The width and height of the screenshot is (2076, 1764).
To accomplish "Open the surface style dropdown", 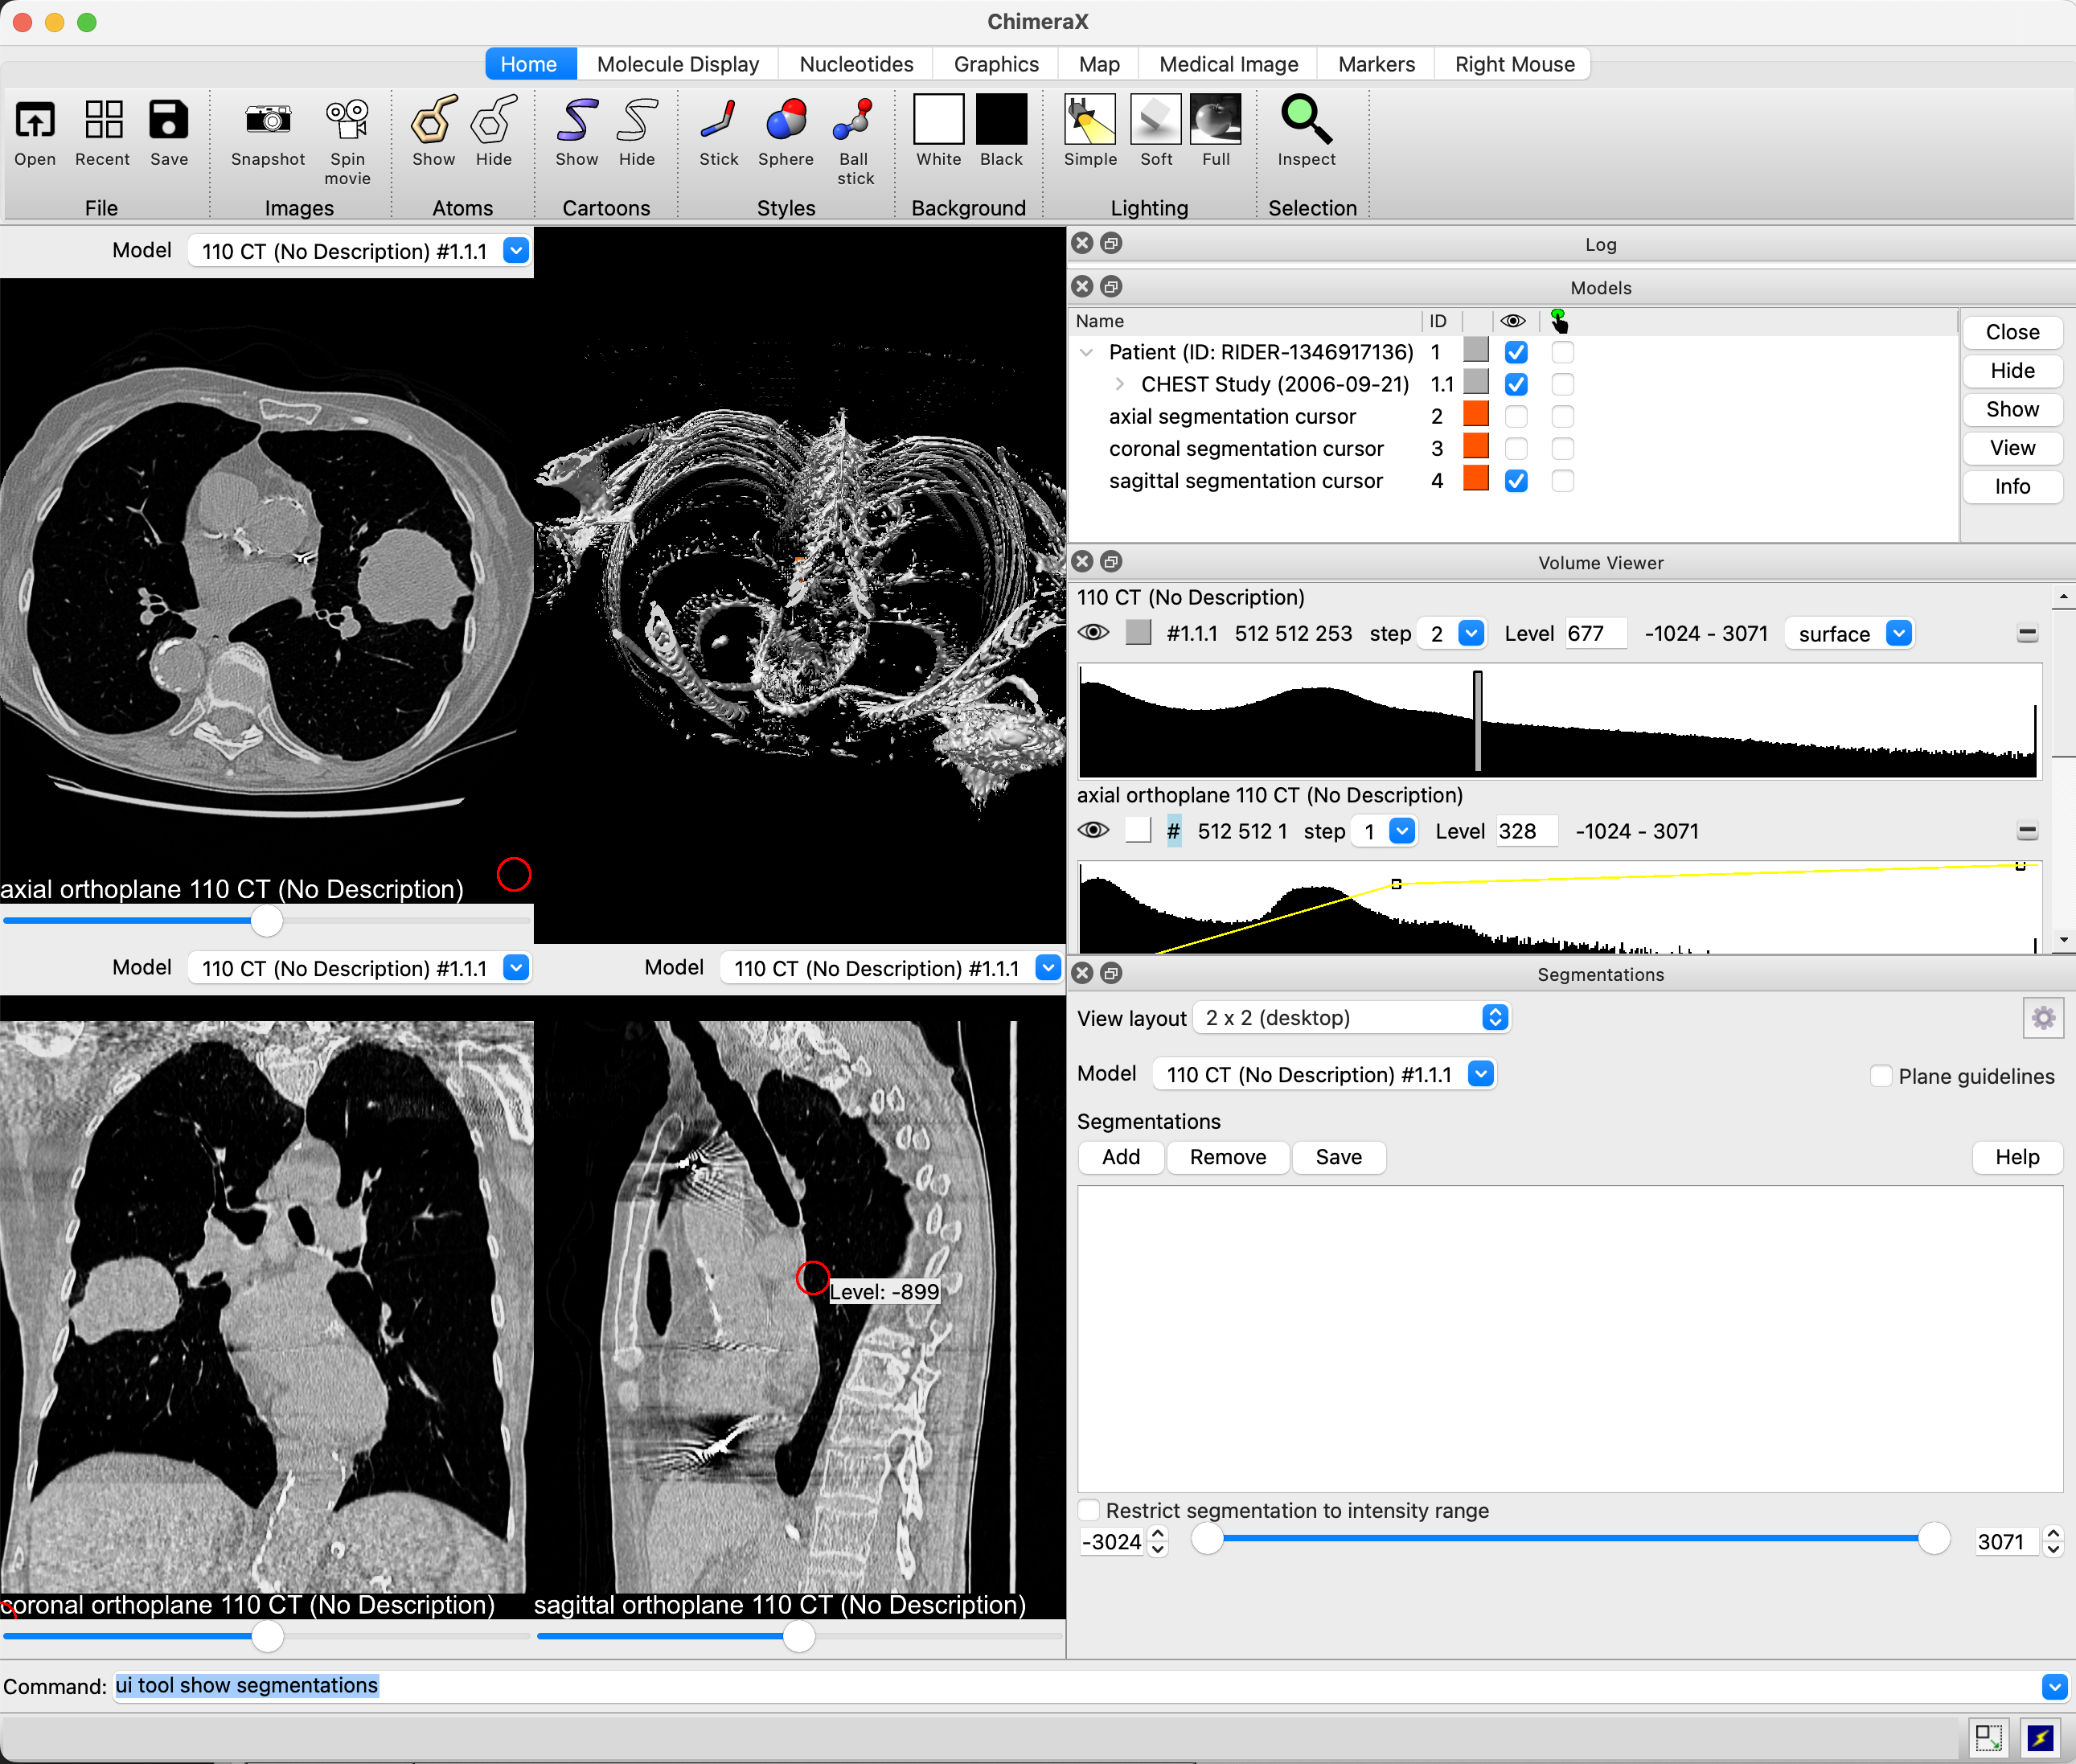I will 1849,634.
